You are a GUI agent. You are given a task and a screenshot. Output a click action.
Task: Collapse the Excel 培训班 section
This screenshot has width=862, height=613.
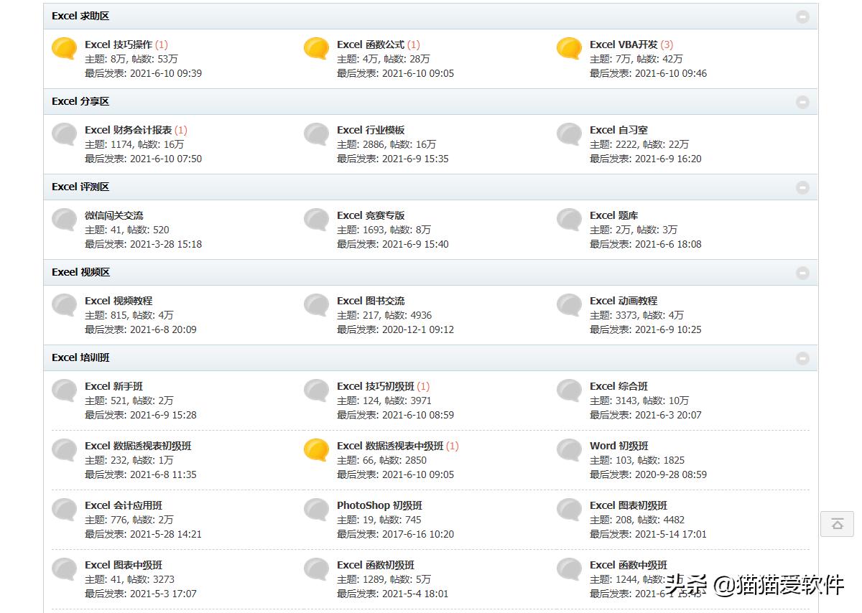[x=802, y=358]
